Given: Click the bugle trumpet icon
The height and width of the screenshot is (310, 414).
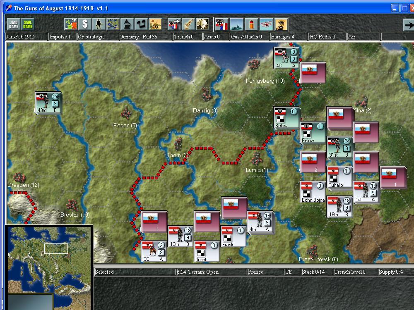Looking at the screenshot, I should pos(188,24).
